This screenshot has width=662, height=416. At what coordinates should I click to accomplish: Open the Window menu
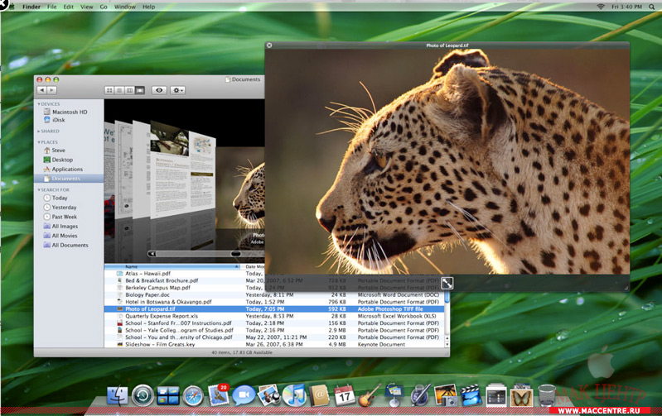pyautogui.click(x=125, y=7)
